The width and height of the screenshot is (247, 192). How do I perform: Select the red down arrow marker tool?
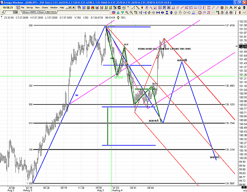click(x=142, y=8)
